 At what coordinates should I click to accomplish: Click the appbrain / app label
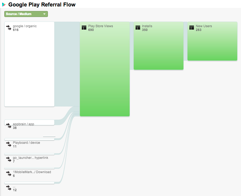pyautogui.click(x=23, y=124)
